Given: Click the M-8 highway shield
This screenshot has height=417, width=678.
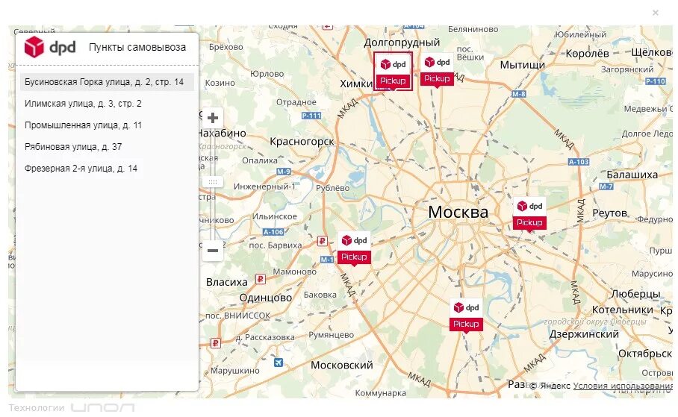Looking at the screenshot, I should [519, 94].
